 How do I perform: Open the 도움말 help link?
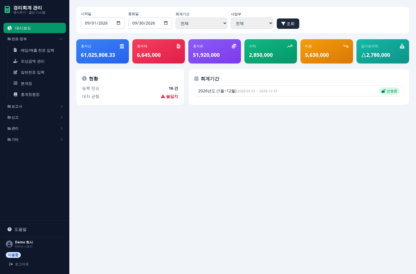(35, 229)
